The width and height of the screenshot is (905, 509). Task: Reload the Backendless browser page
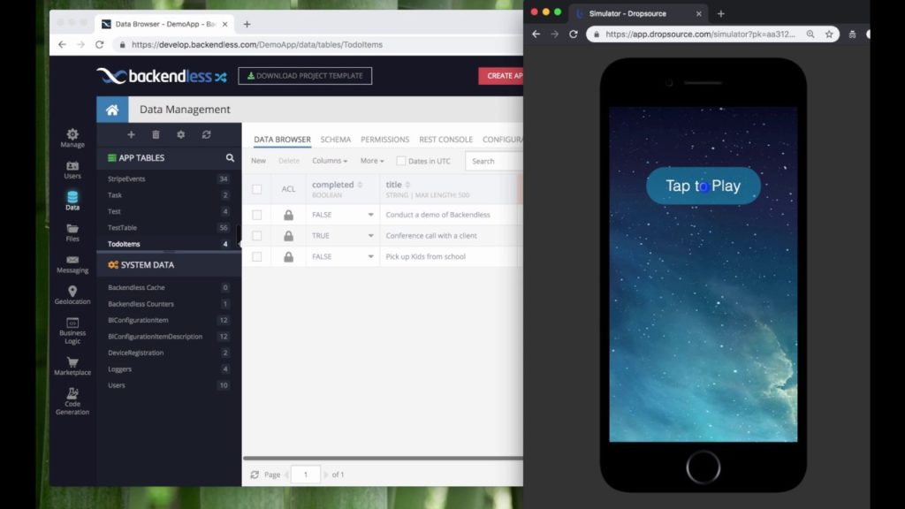[99, 44]
